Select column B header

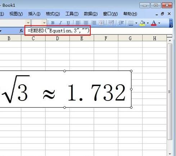coord(9,39)
